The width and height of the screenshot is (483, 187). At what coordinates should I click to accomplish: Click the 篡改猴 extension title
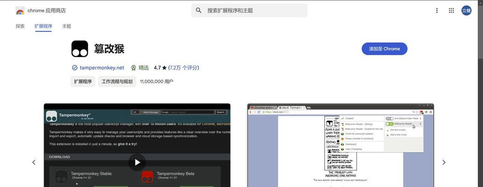click(109, 49)
